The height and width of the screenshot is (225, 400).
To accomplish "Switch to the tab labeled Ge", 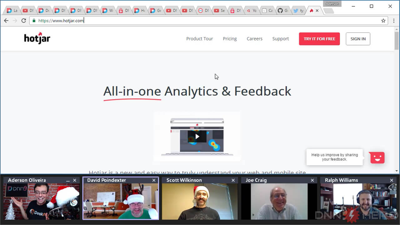I will tap(156, 11).
